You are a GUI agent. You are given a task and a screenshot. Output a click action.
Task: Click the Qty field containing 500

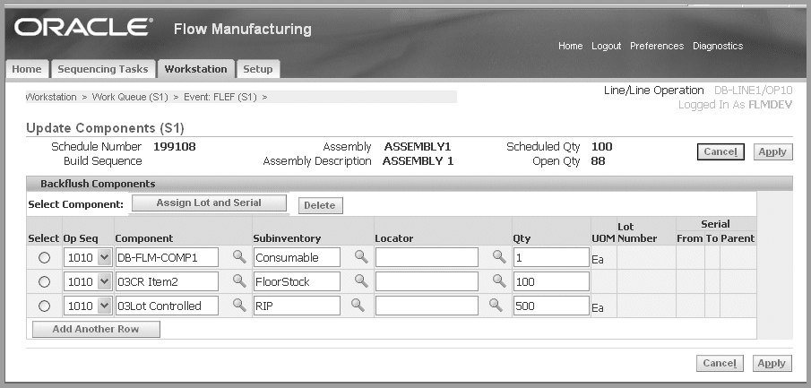click(551, 306)
